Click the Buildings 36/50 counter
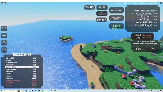 click(116, 18)
